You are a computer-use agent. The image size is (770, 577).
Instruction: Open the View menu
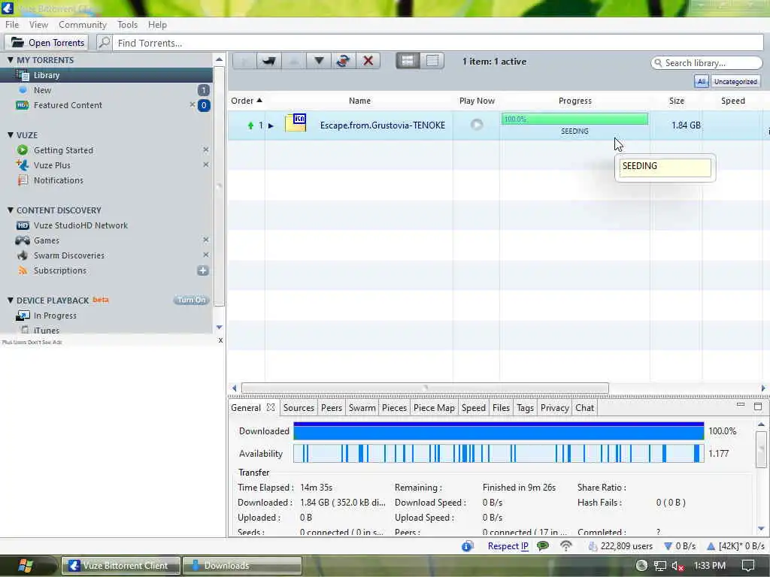pyautogui.click(x=38, y=25)
